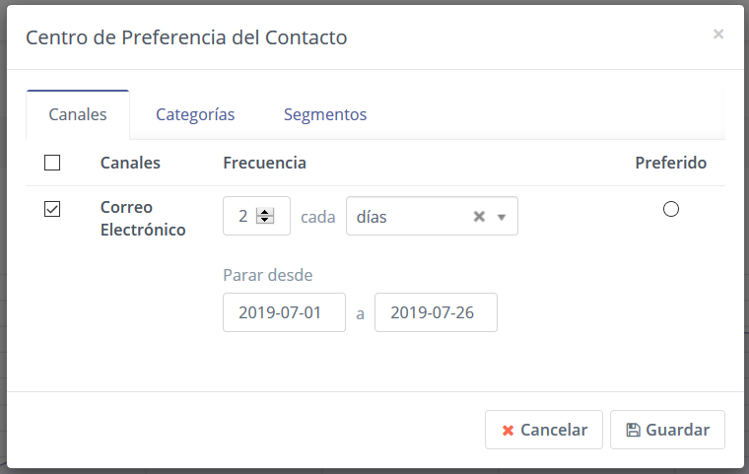Select the Preferido radio button
The image size is (749, 474).
671,209
